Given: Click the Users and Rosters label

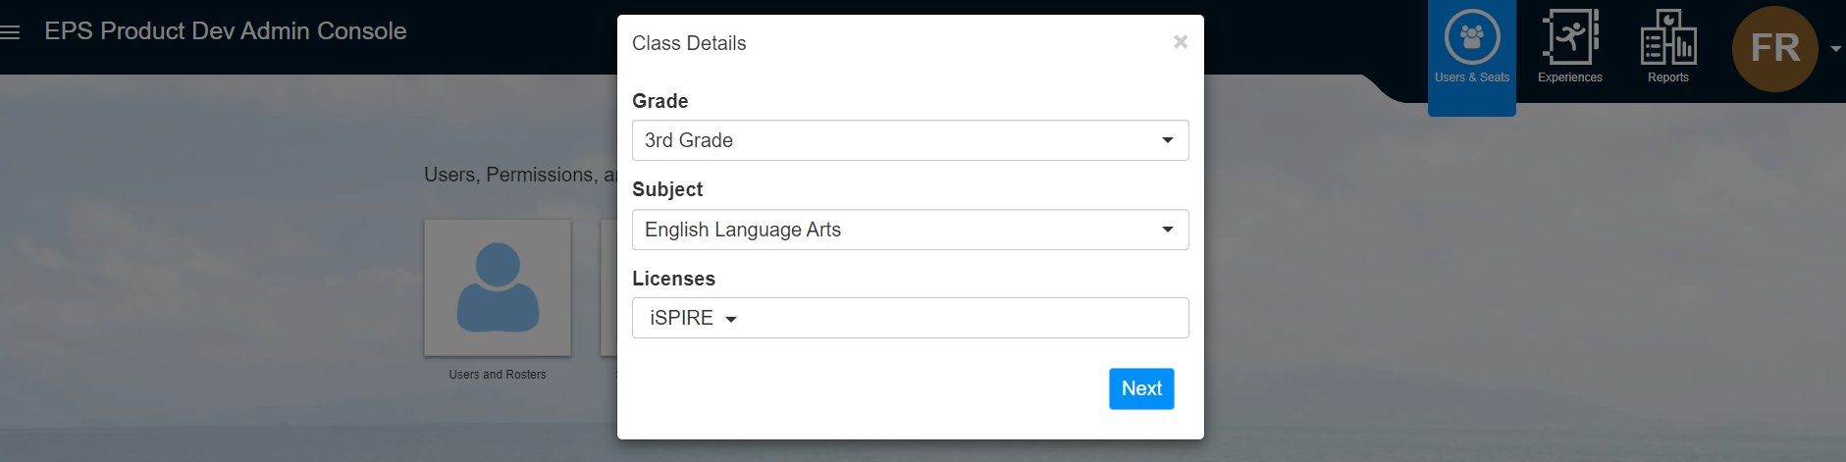Looking at the screenshot, I should (498, 375).
